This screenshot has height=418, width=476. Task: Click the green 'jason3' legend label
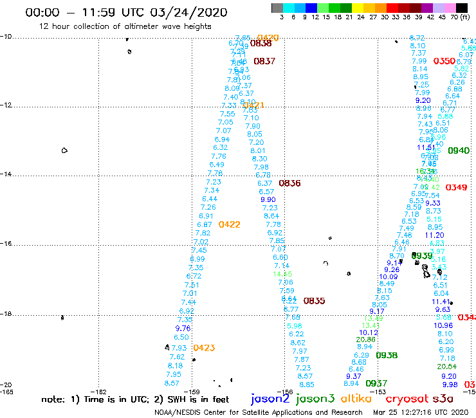[315, 399]
